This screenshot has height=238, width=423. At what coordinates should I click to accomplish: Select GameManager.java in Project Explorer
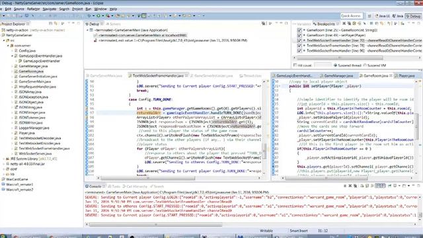(33, 66)
